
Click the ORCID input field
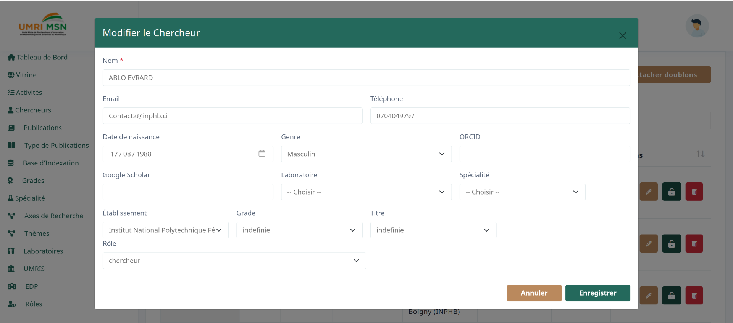tap(545, 154)
